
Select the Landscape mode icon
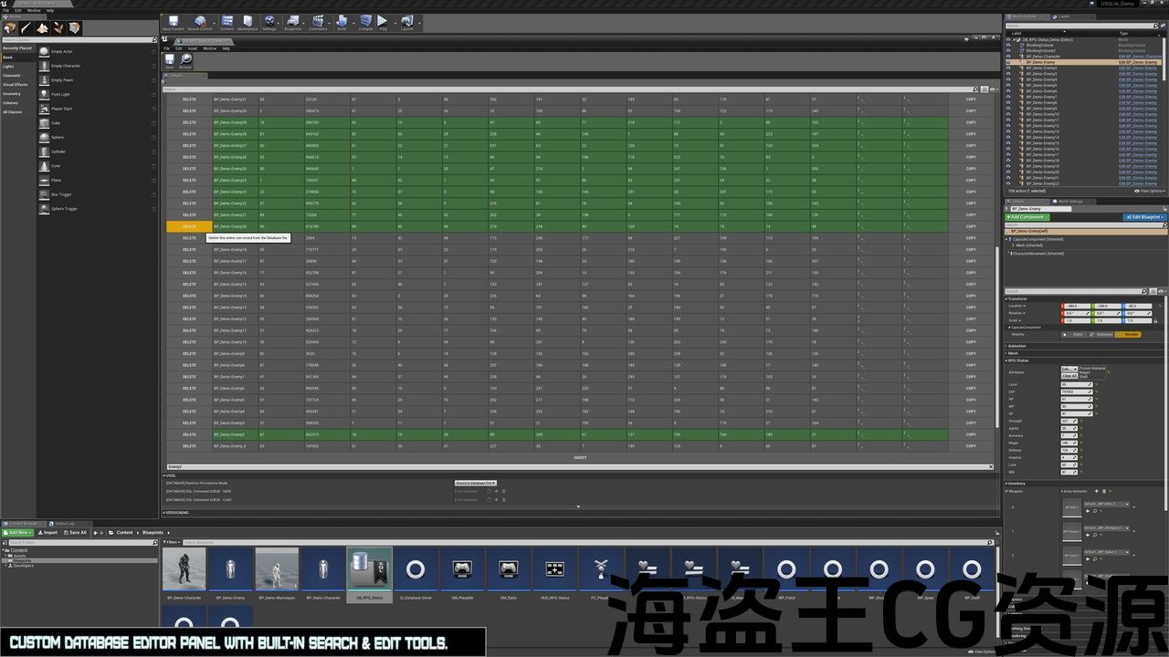point(42,28)
